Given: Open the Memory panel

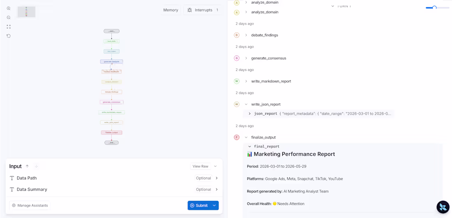Looking at the screenshot, I should tap(171, 10).
